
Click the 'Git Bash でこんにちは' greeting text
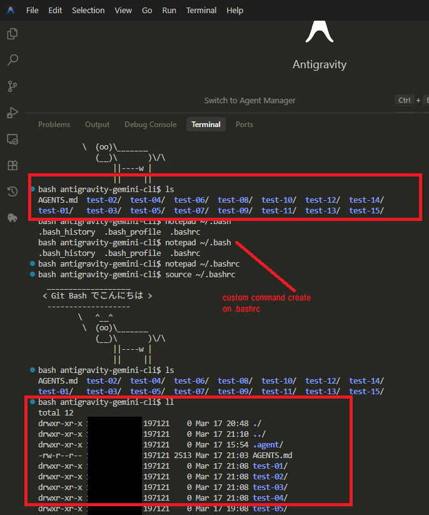click(x=97, y=296)
